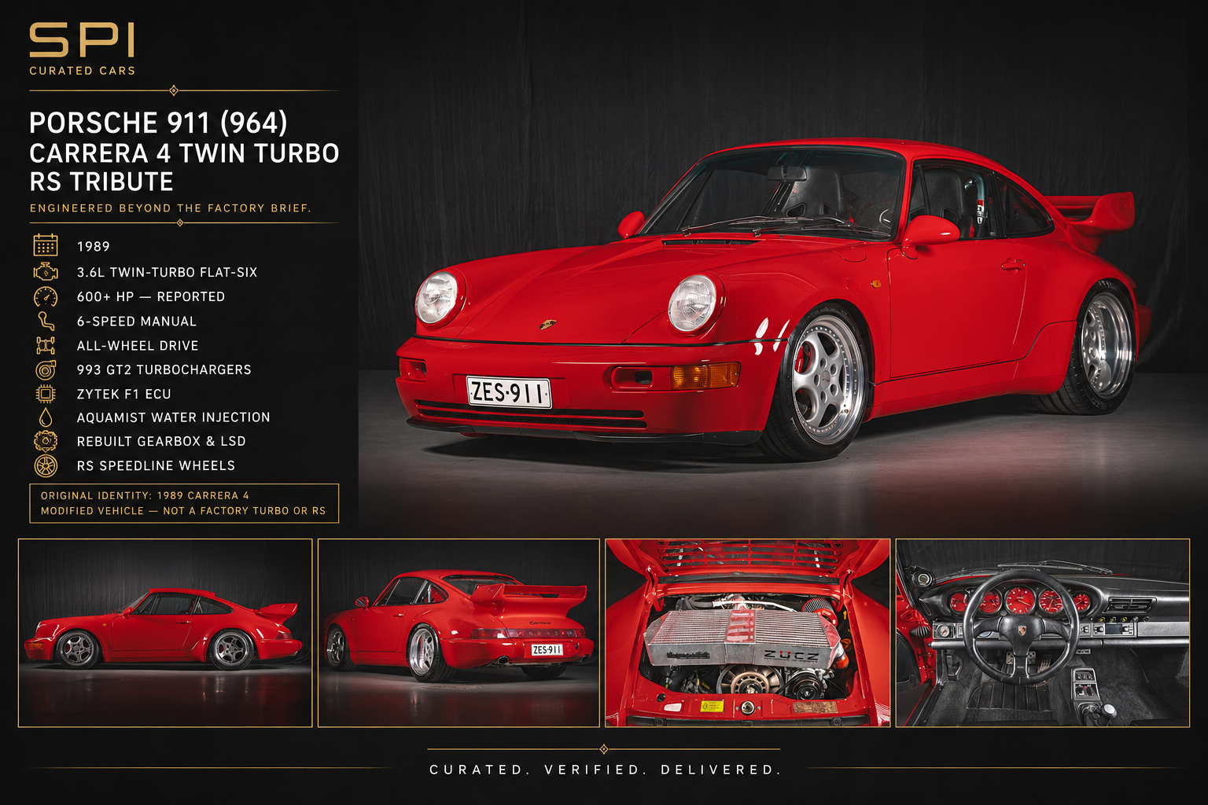
Task: Click 'Original Identity: 1989 Carrera 4' note
Action: (145, 496)
